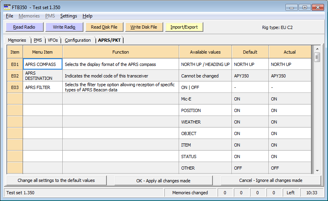
Task: Select the APRS COMPASS menu item cell
Action: 42,64
